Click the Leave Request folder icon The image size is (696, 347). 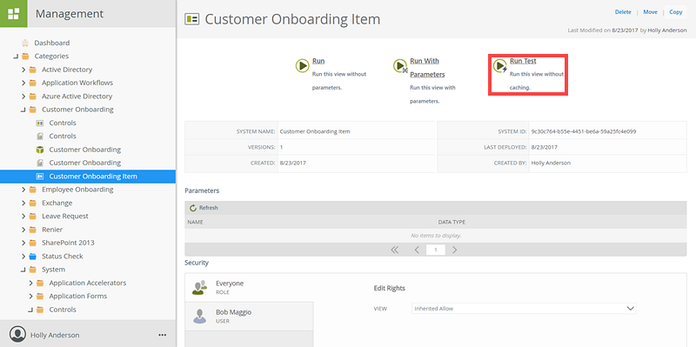32,216
